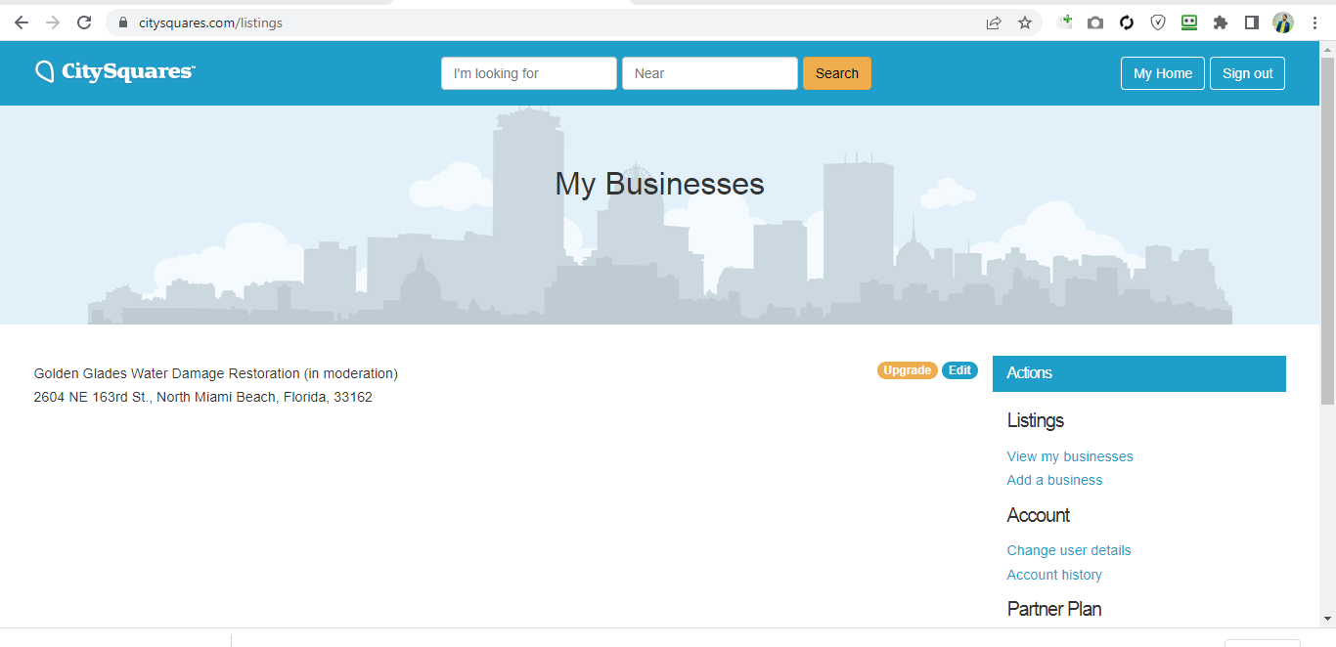This screenshot has width=1336, height=647.
Task: Bookmark this page with the star icon
Action: [1025, 22]
